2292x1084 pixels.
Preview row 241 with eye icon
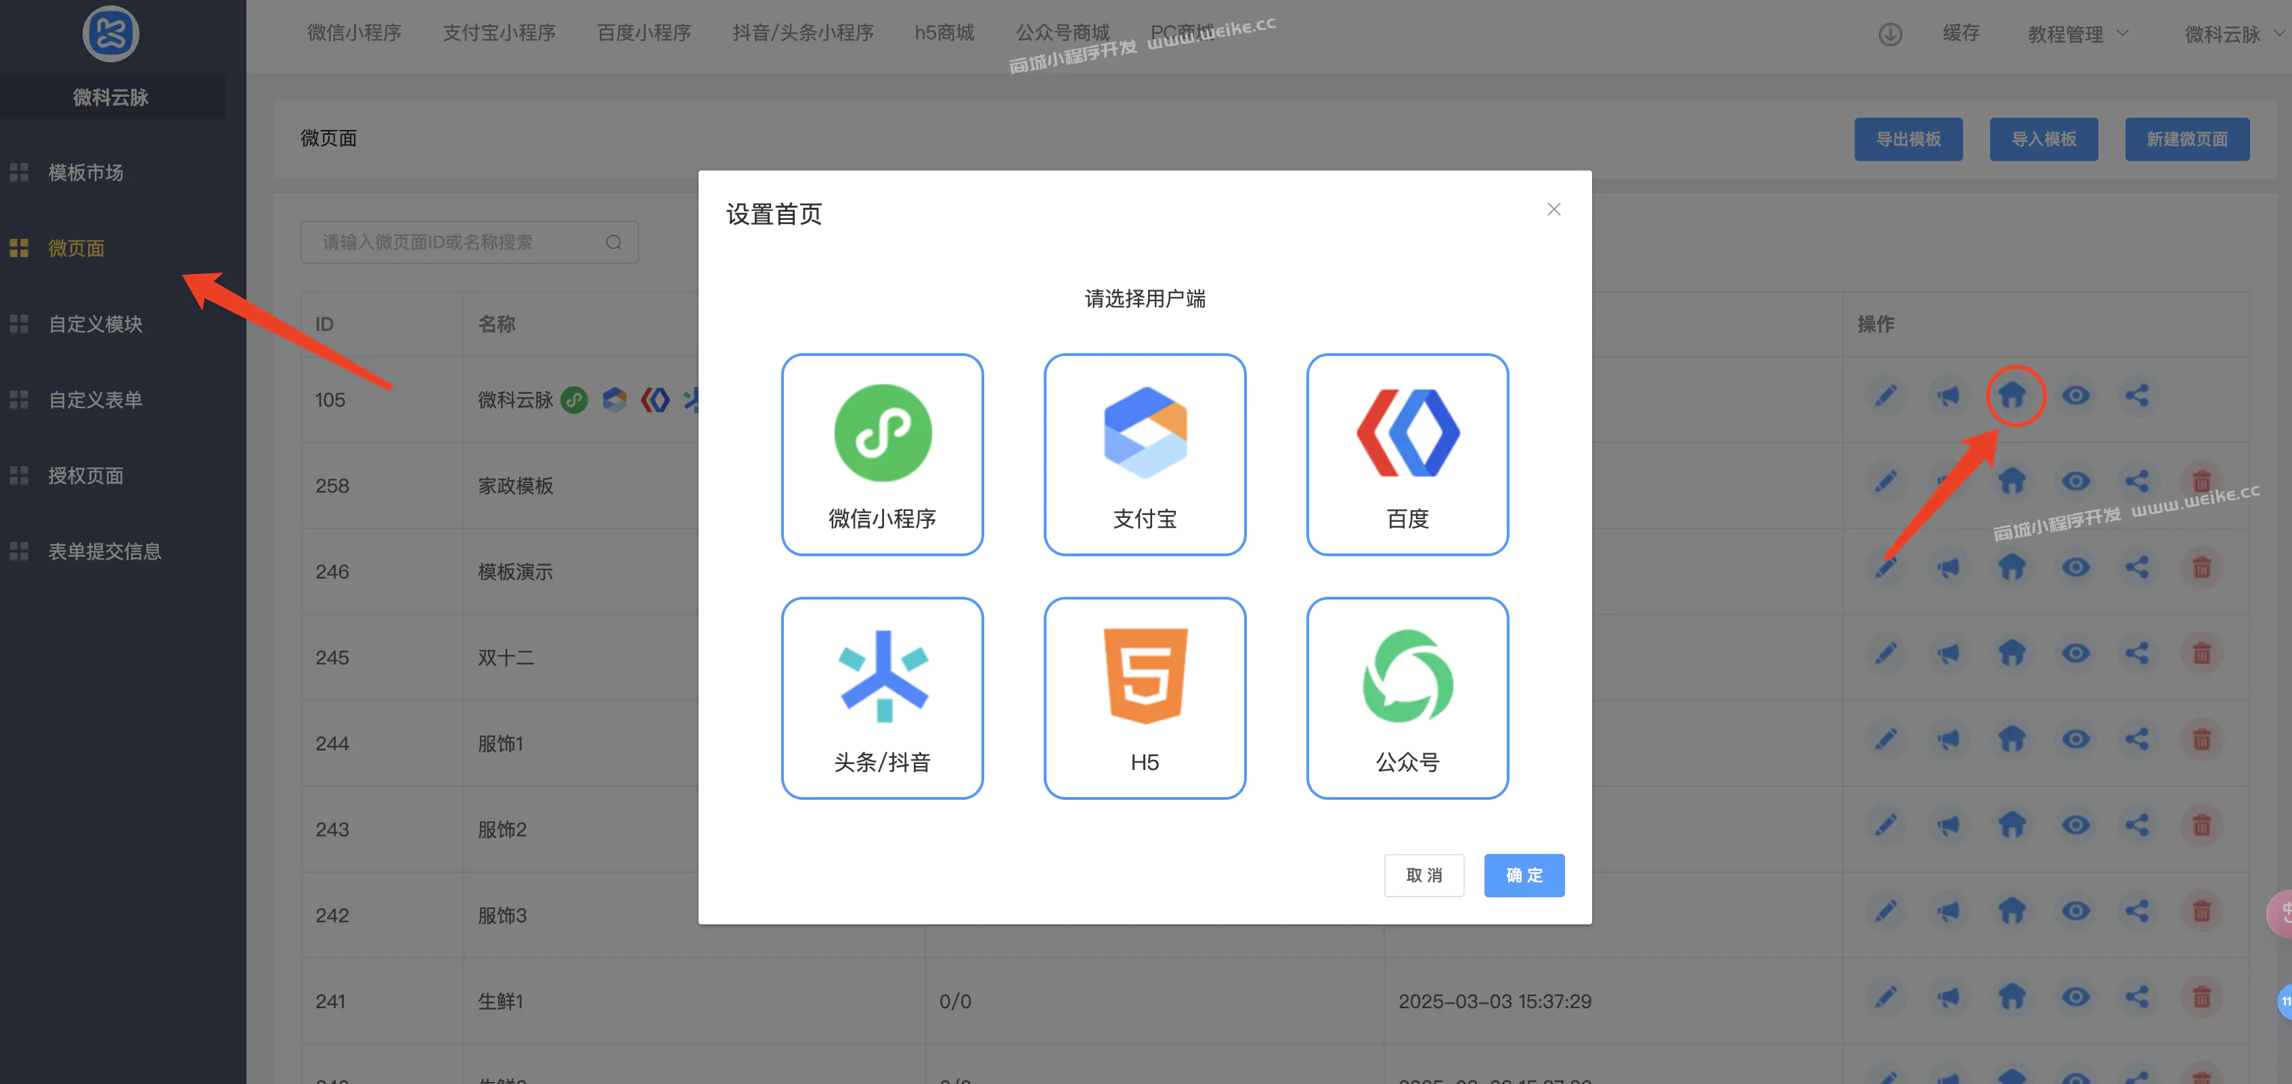pos(2075,997)
